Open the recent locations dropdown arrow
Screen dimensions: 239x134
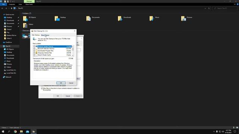9,8
